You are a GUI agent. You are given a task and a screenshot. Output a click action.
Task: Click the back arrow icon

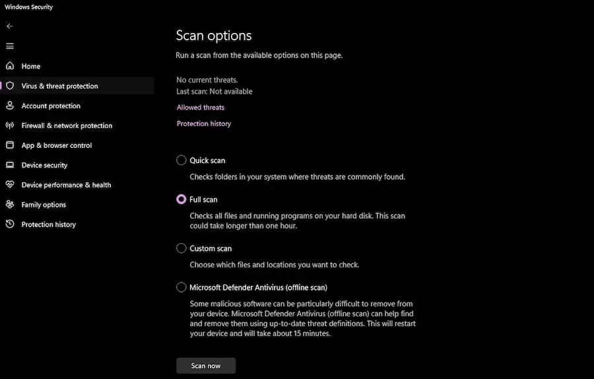9,26
